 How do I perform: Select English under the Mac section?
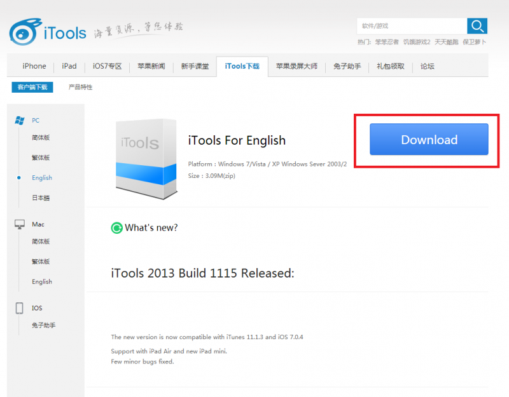coord(42,281)
